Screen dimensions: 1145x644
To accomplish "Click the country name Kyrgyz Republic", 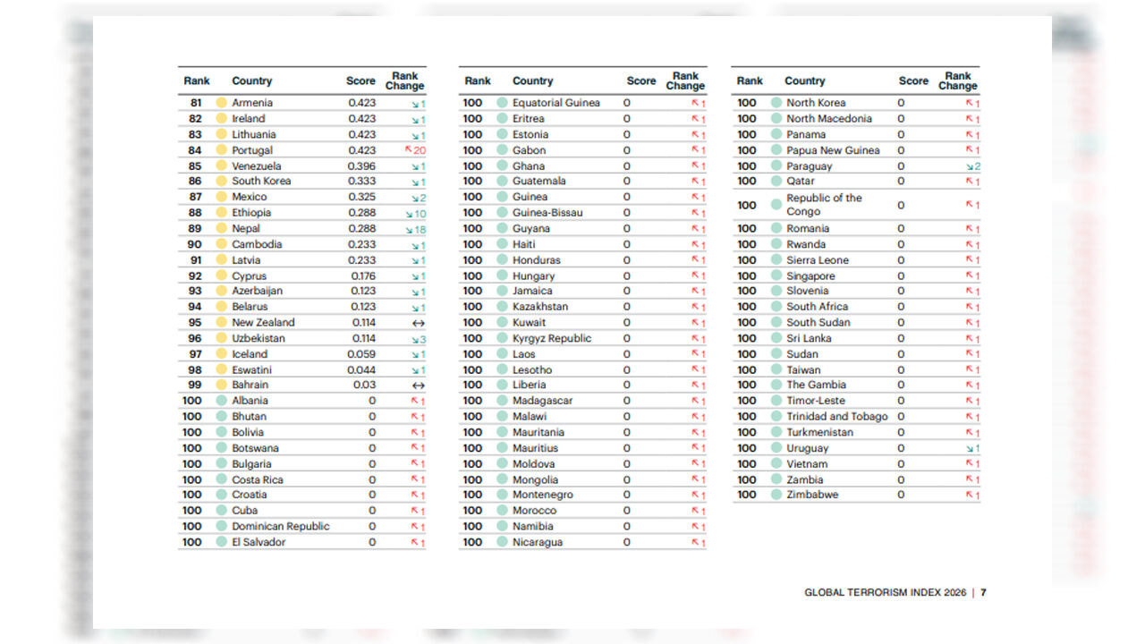I will point(551,338).
